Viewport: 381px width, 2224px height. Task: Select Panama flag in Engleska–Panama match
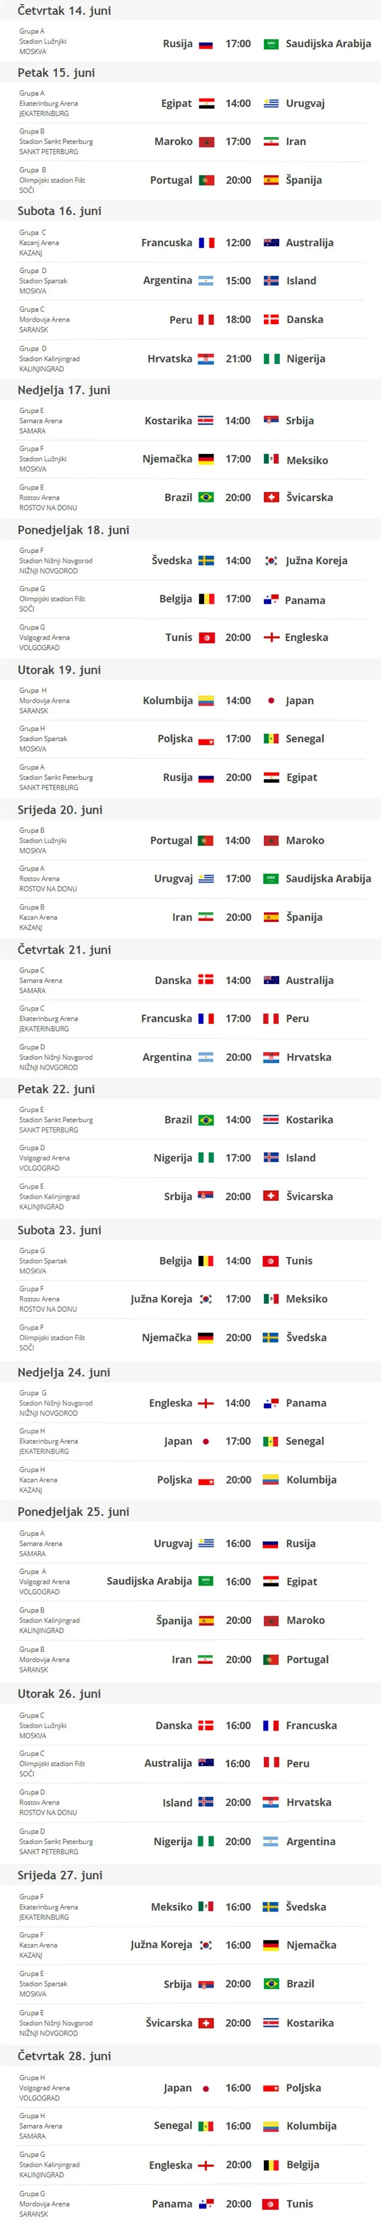(270, 1403)
